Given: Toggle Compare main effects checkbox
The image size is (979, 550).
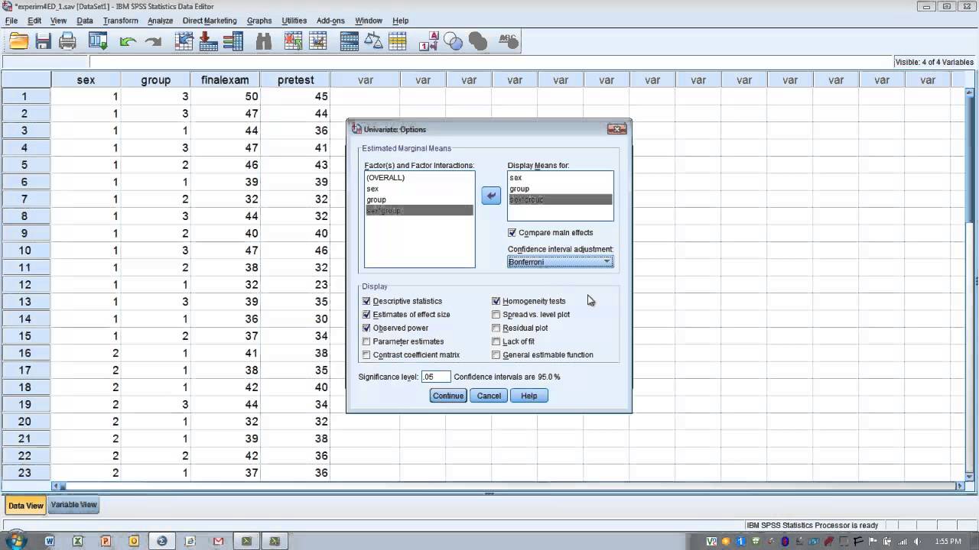Looking at the screenshot, I should [512, 233].
